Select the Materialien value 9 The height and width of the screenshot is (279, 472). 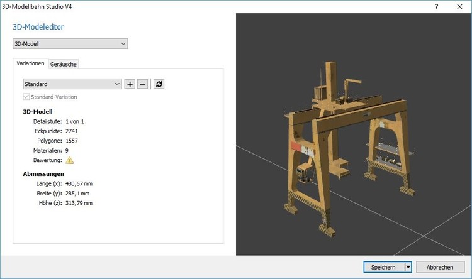[67, 150]
